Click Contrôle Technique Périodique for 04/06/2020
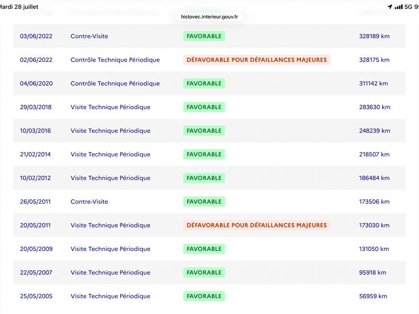Screen dimensions: 419x314 coord(115,83)
